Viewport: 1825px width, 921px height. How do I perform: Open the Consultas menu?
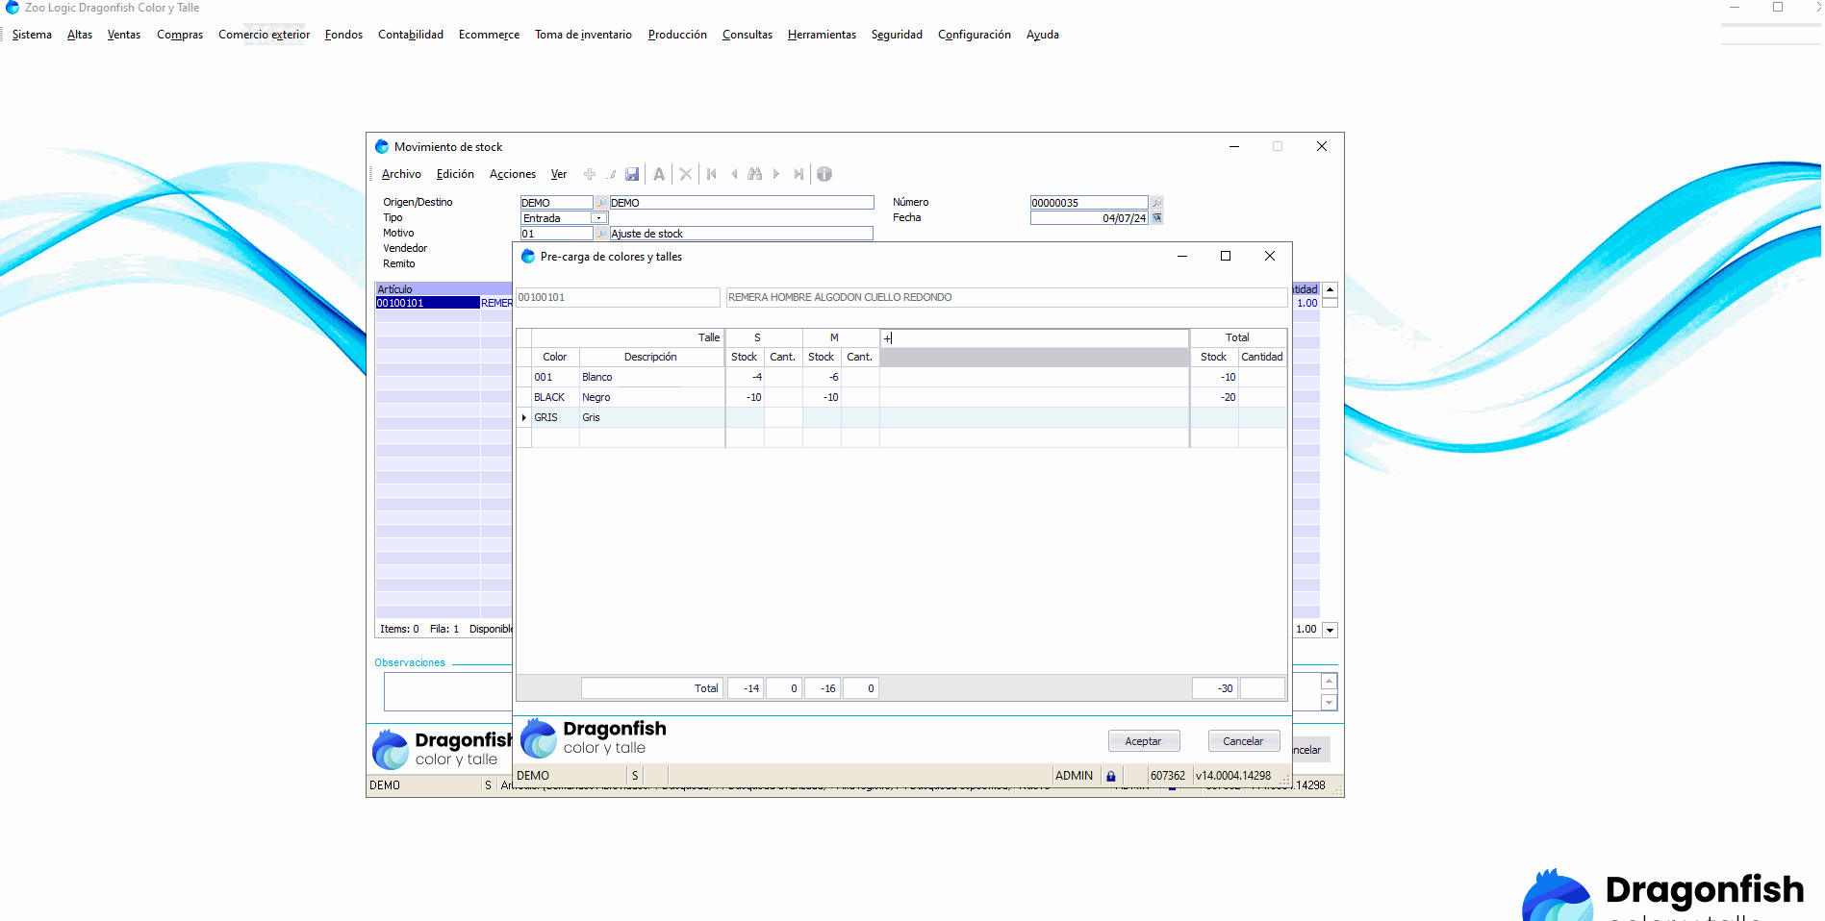[x=748, y=35]
